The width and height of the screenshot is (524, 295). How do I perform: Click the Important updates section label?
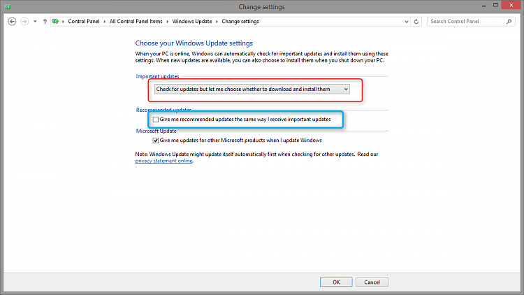coord(157,76)
